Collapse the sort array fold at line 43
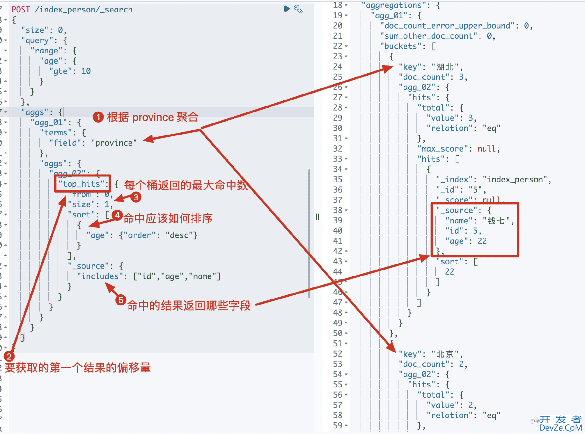Screen dimensions: 585x434 (346, 262)
